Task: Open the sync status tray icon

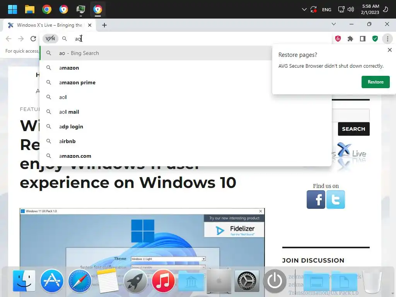Action: (314, 10)
